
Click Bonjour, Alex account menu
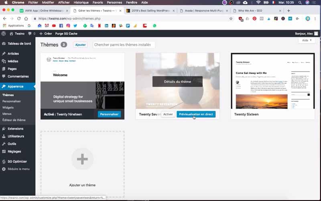pyautogui.click(x=306, y=33)
